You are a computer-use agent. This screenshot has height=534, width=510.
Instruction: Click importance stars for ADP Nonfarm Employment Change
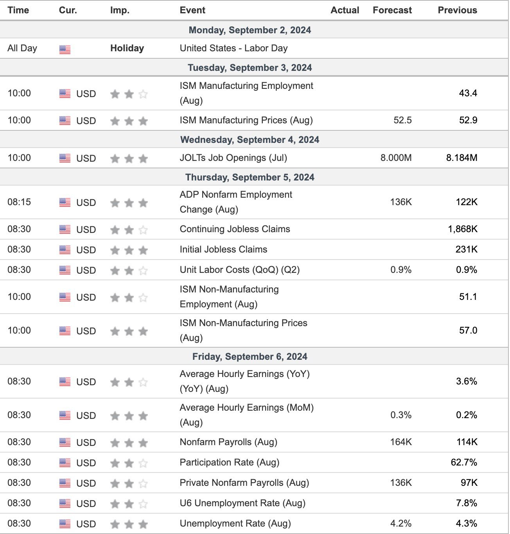[129, 203]
